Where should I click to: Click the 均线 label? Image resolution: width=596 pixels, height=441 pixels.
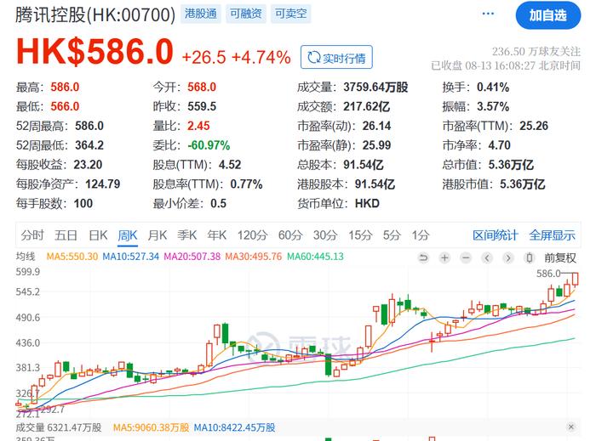point(26,257)
